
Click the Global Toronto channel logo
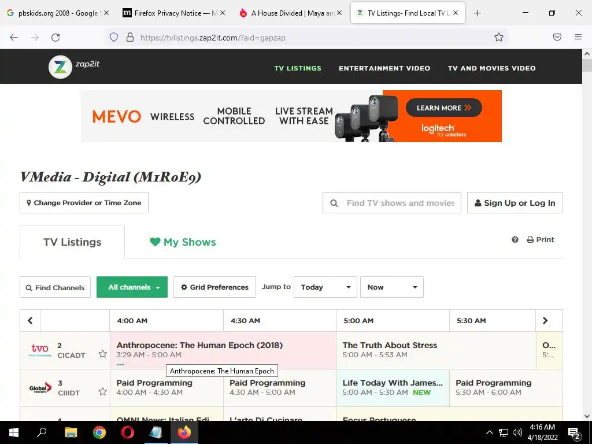[x=40, y=388]
